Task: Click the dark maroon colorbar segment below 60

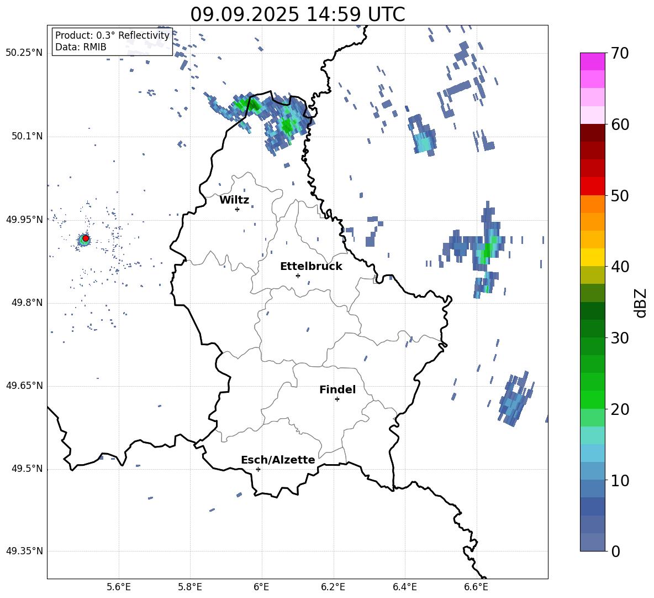Action: tap(593, 133)
